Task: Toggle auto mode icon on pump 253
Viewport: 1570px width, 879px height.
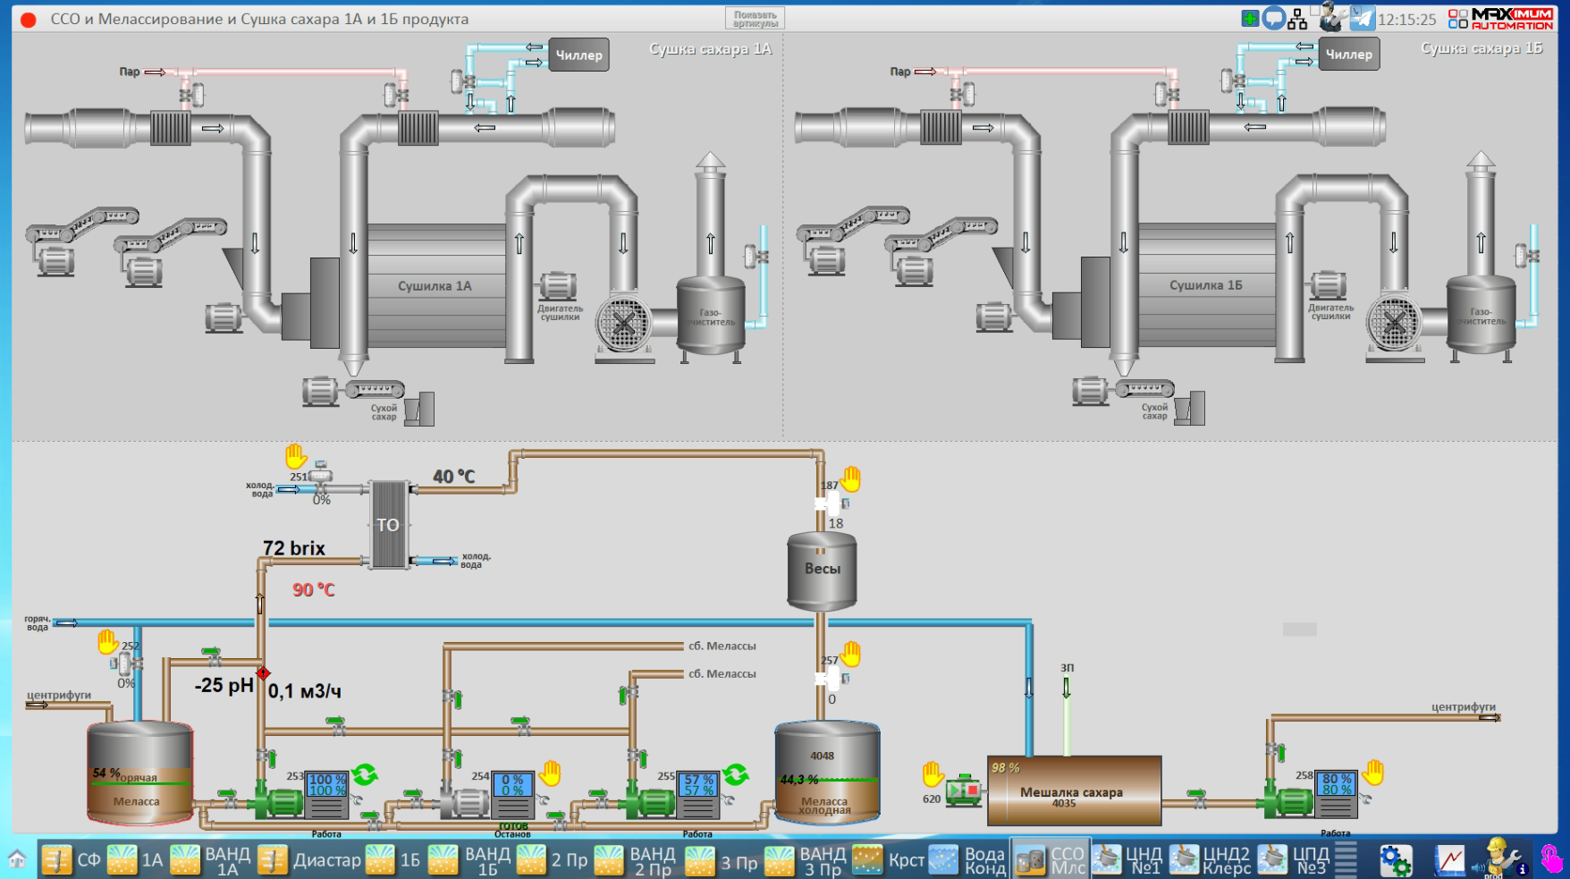Action: (364, 774)
